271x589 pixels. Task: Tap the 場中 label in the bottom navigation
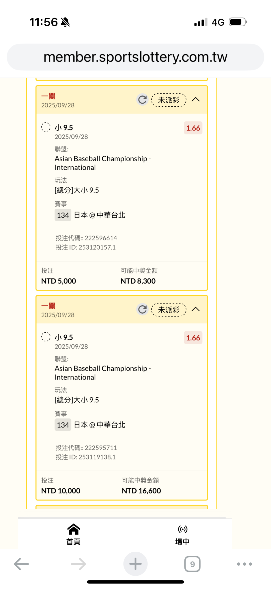tap(182, 542)
